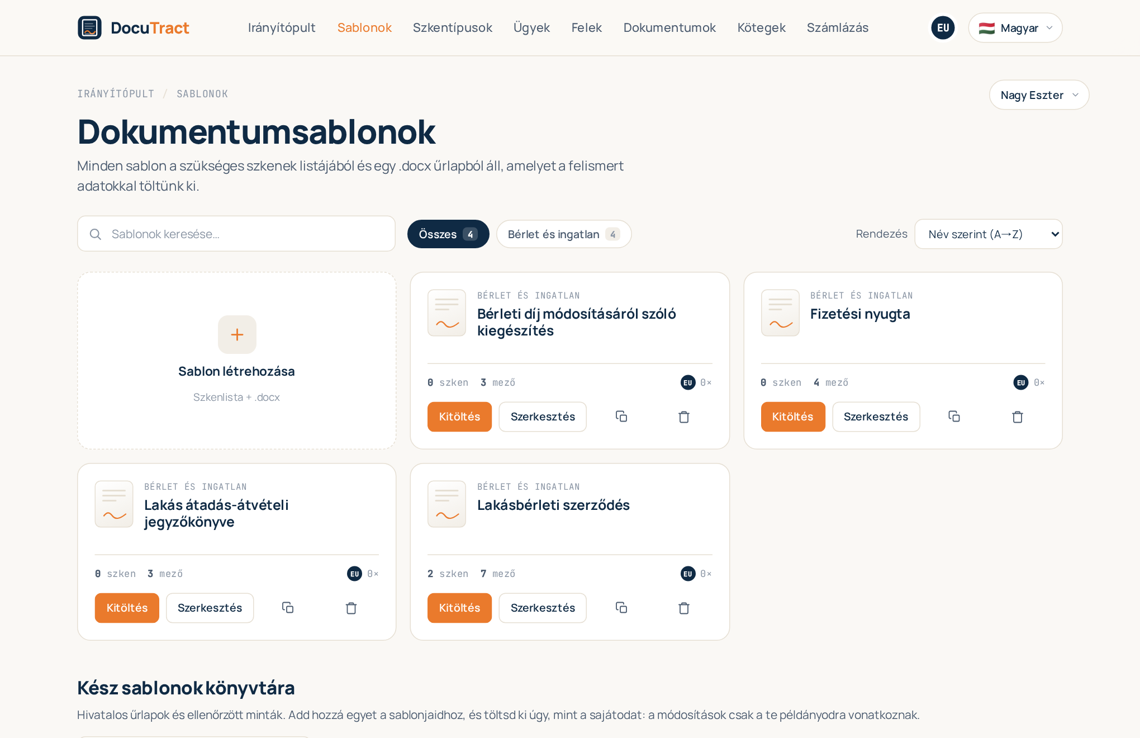This screenshot has height=738, width=1140.
Task: Select the Bérlet és ingatlan filter chip
Action: tap(564, 234)
